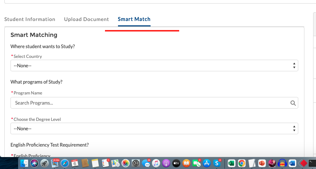Screen dimensions: 316x169
Task: Open Photos app in dock
Action: tap(126, 163)
